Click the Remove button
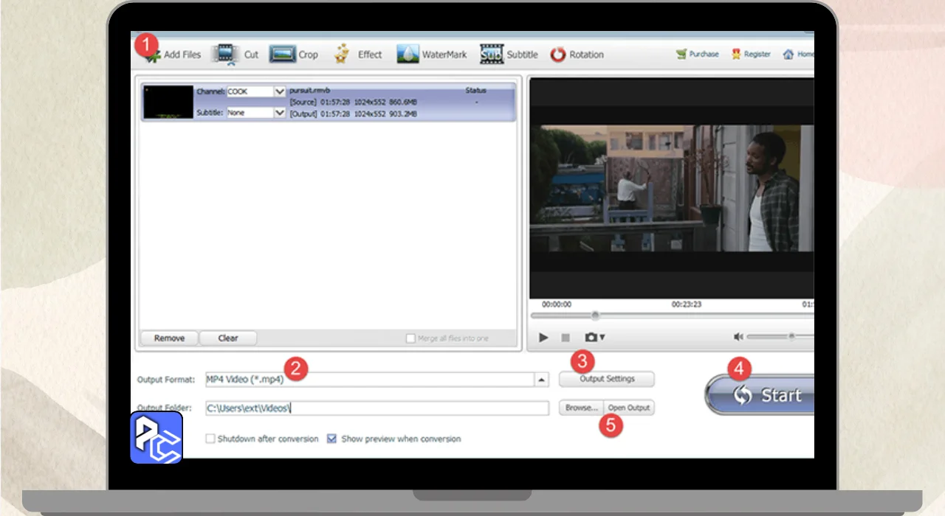 [x=169, y=338]
